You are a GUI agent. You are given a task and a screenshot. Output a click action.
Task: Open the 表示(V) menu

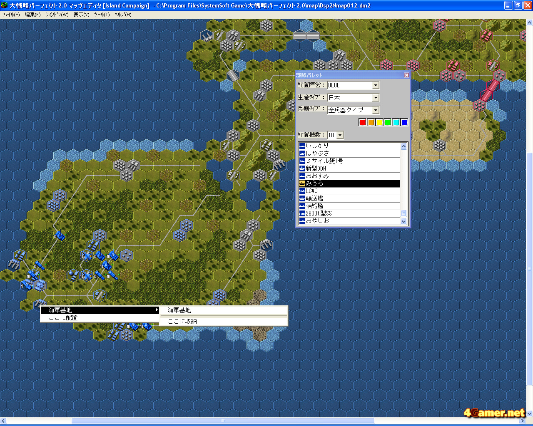point(81,15)
